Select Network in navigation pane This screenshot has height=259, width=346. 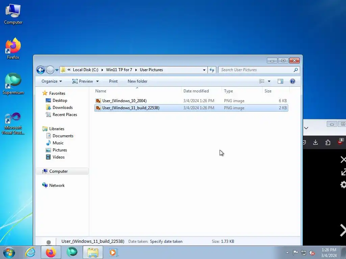57,185
